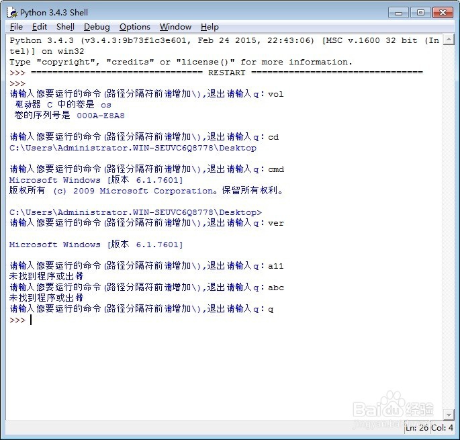Click the 'abc' command input text
Viewport: 460px width, 440px height.
click(x=276, y=288)
